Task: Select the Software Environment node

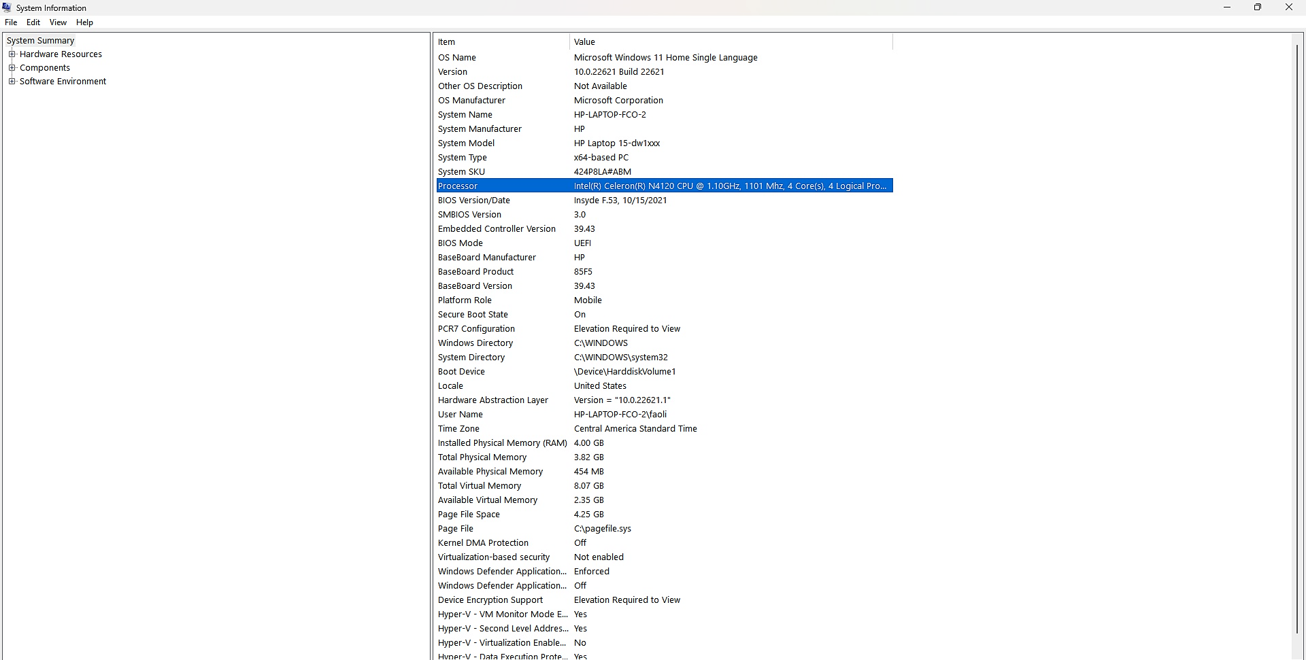Action: click(x=63, y=81)
